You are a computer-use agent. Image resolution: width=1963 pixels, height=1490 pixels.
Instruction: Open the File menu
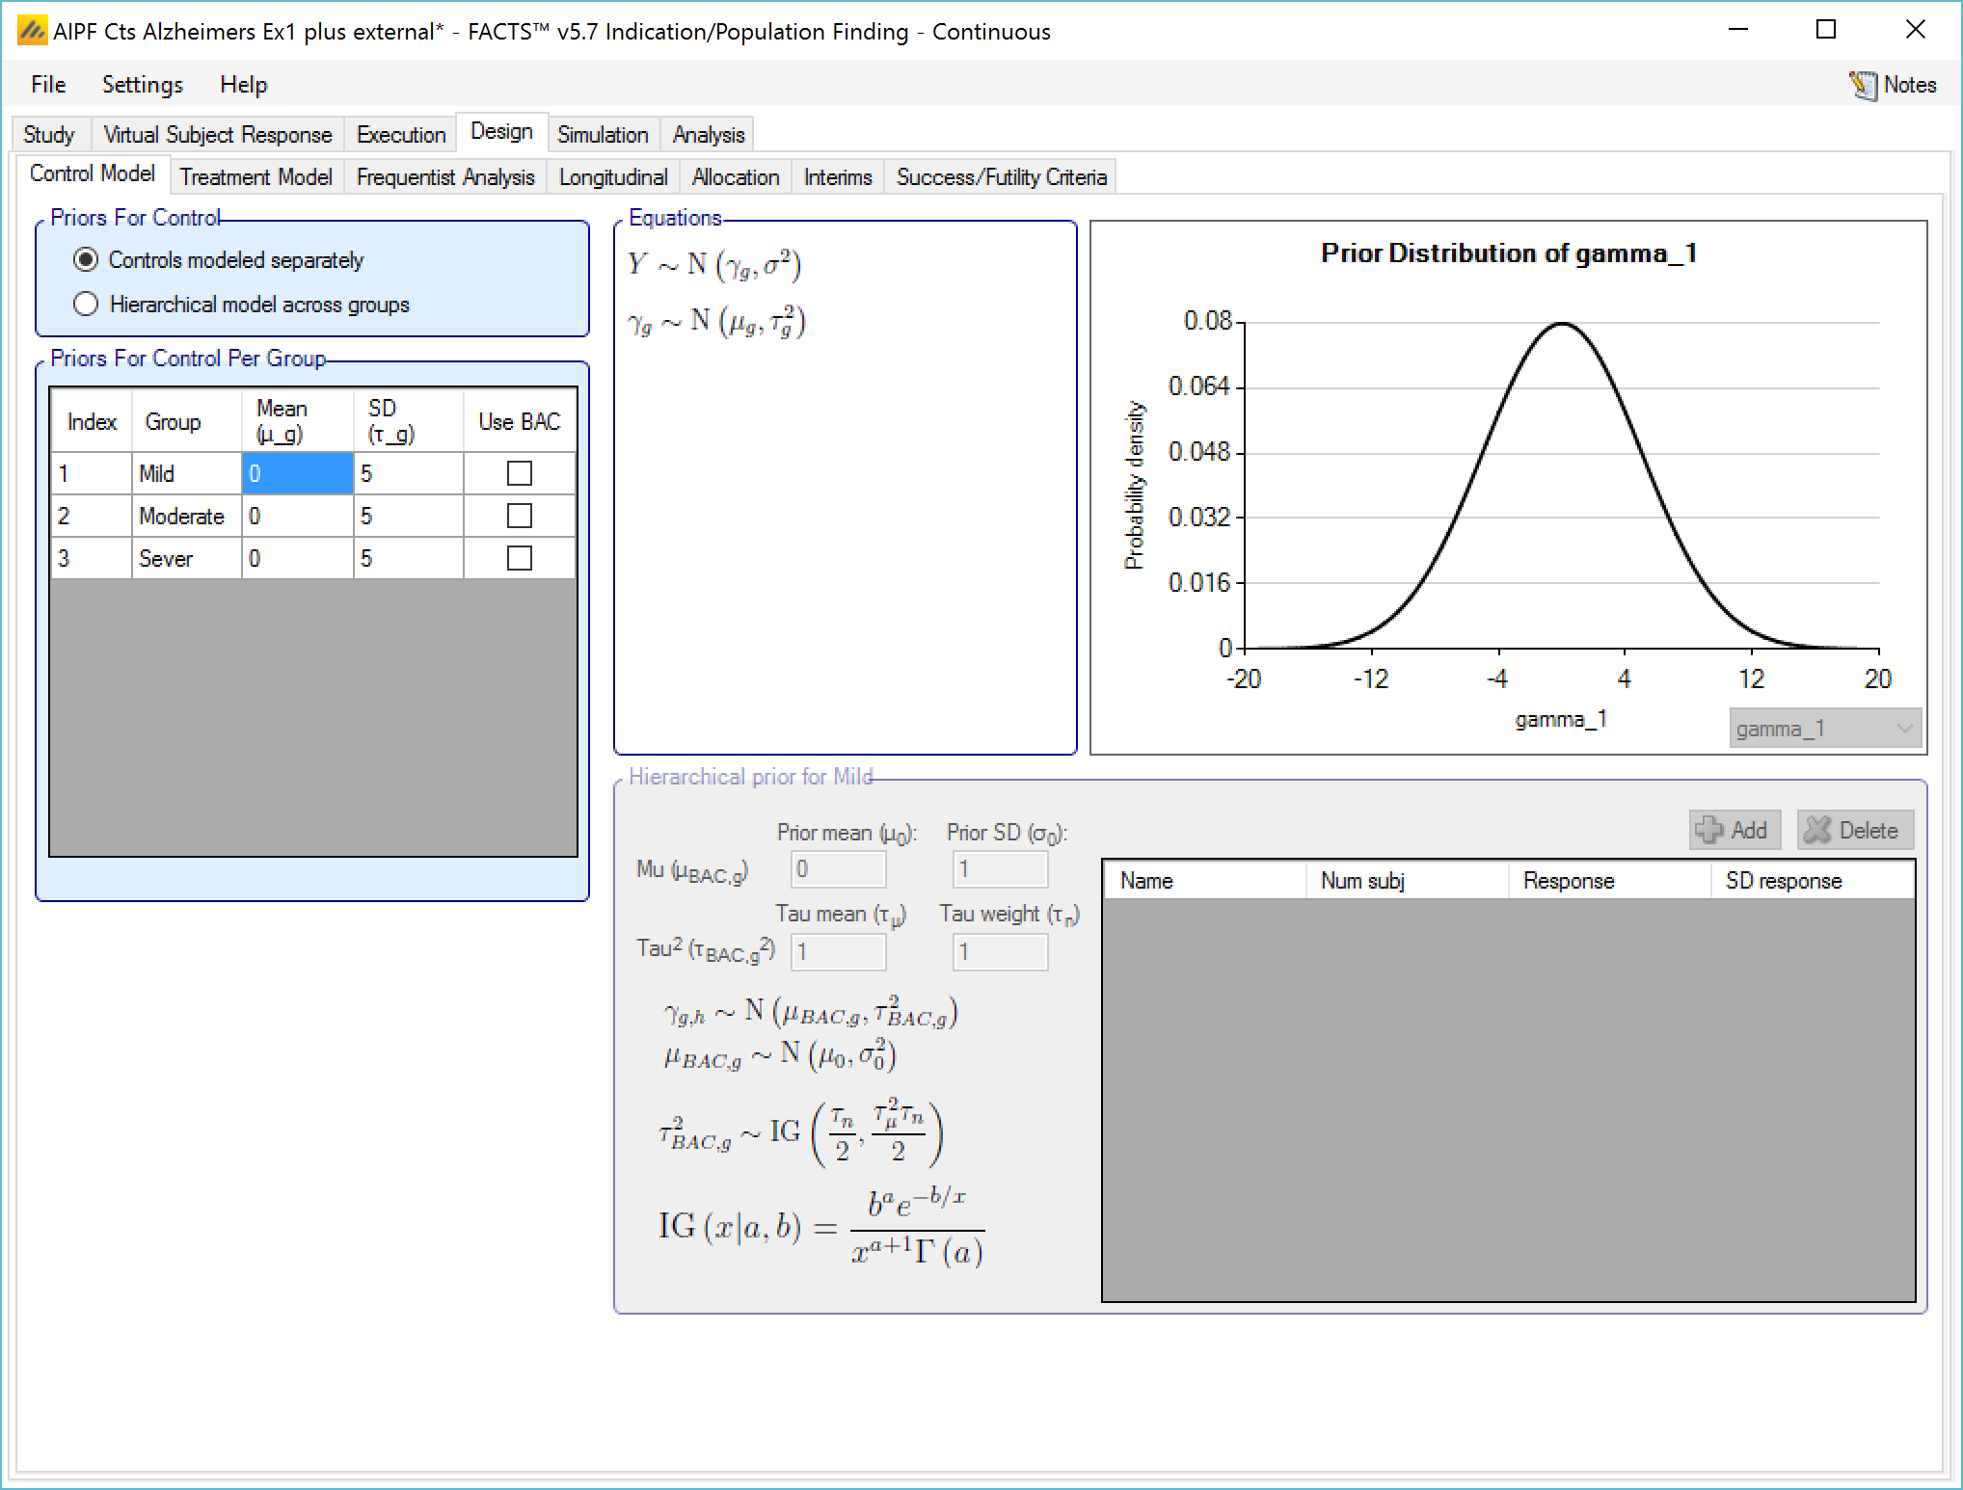point(48,85)
